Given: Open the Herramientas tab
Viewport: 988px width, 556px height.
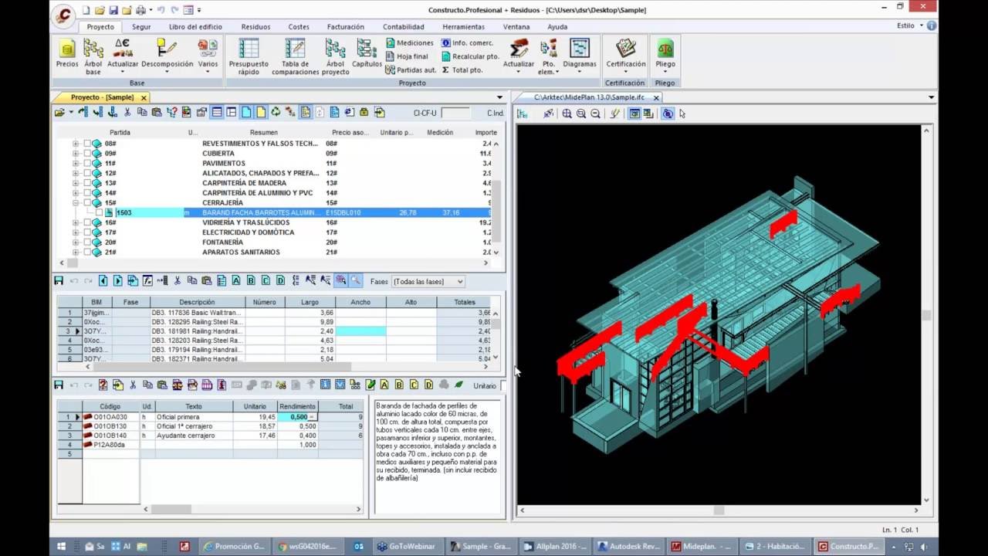Looking at the screenshot, I should (463, 26).
